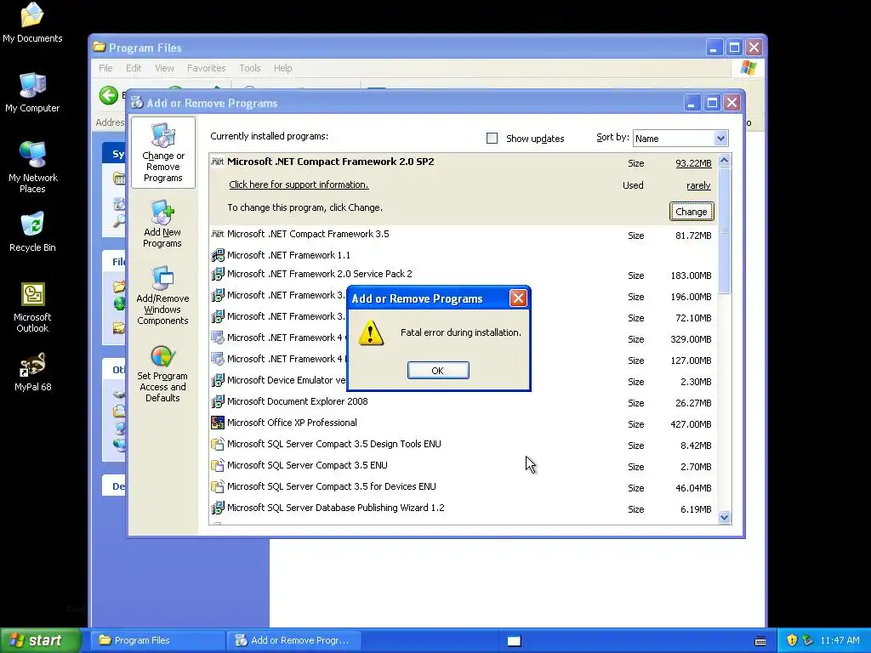This screenshot has width=871, height=653.
Task: Click OK in the fatal error dialog
Action: (x=438, y=371)
